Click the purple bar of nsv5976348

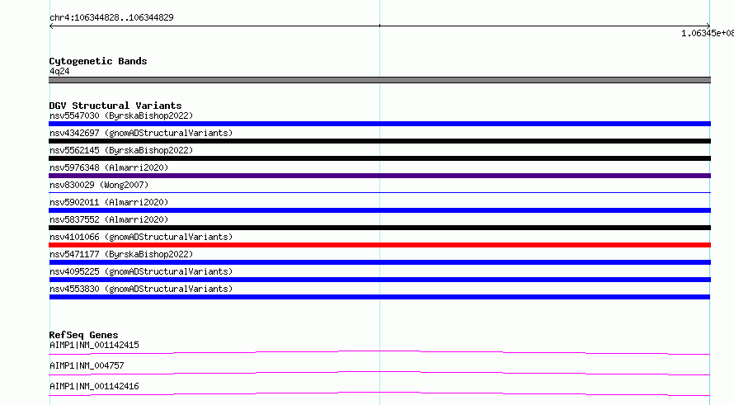point(379,176)
